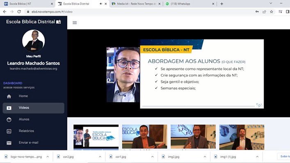
Task: Open the thumbnail with man in orange shirt
Action: click(x=145, y=137)
